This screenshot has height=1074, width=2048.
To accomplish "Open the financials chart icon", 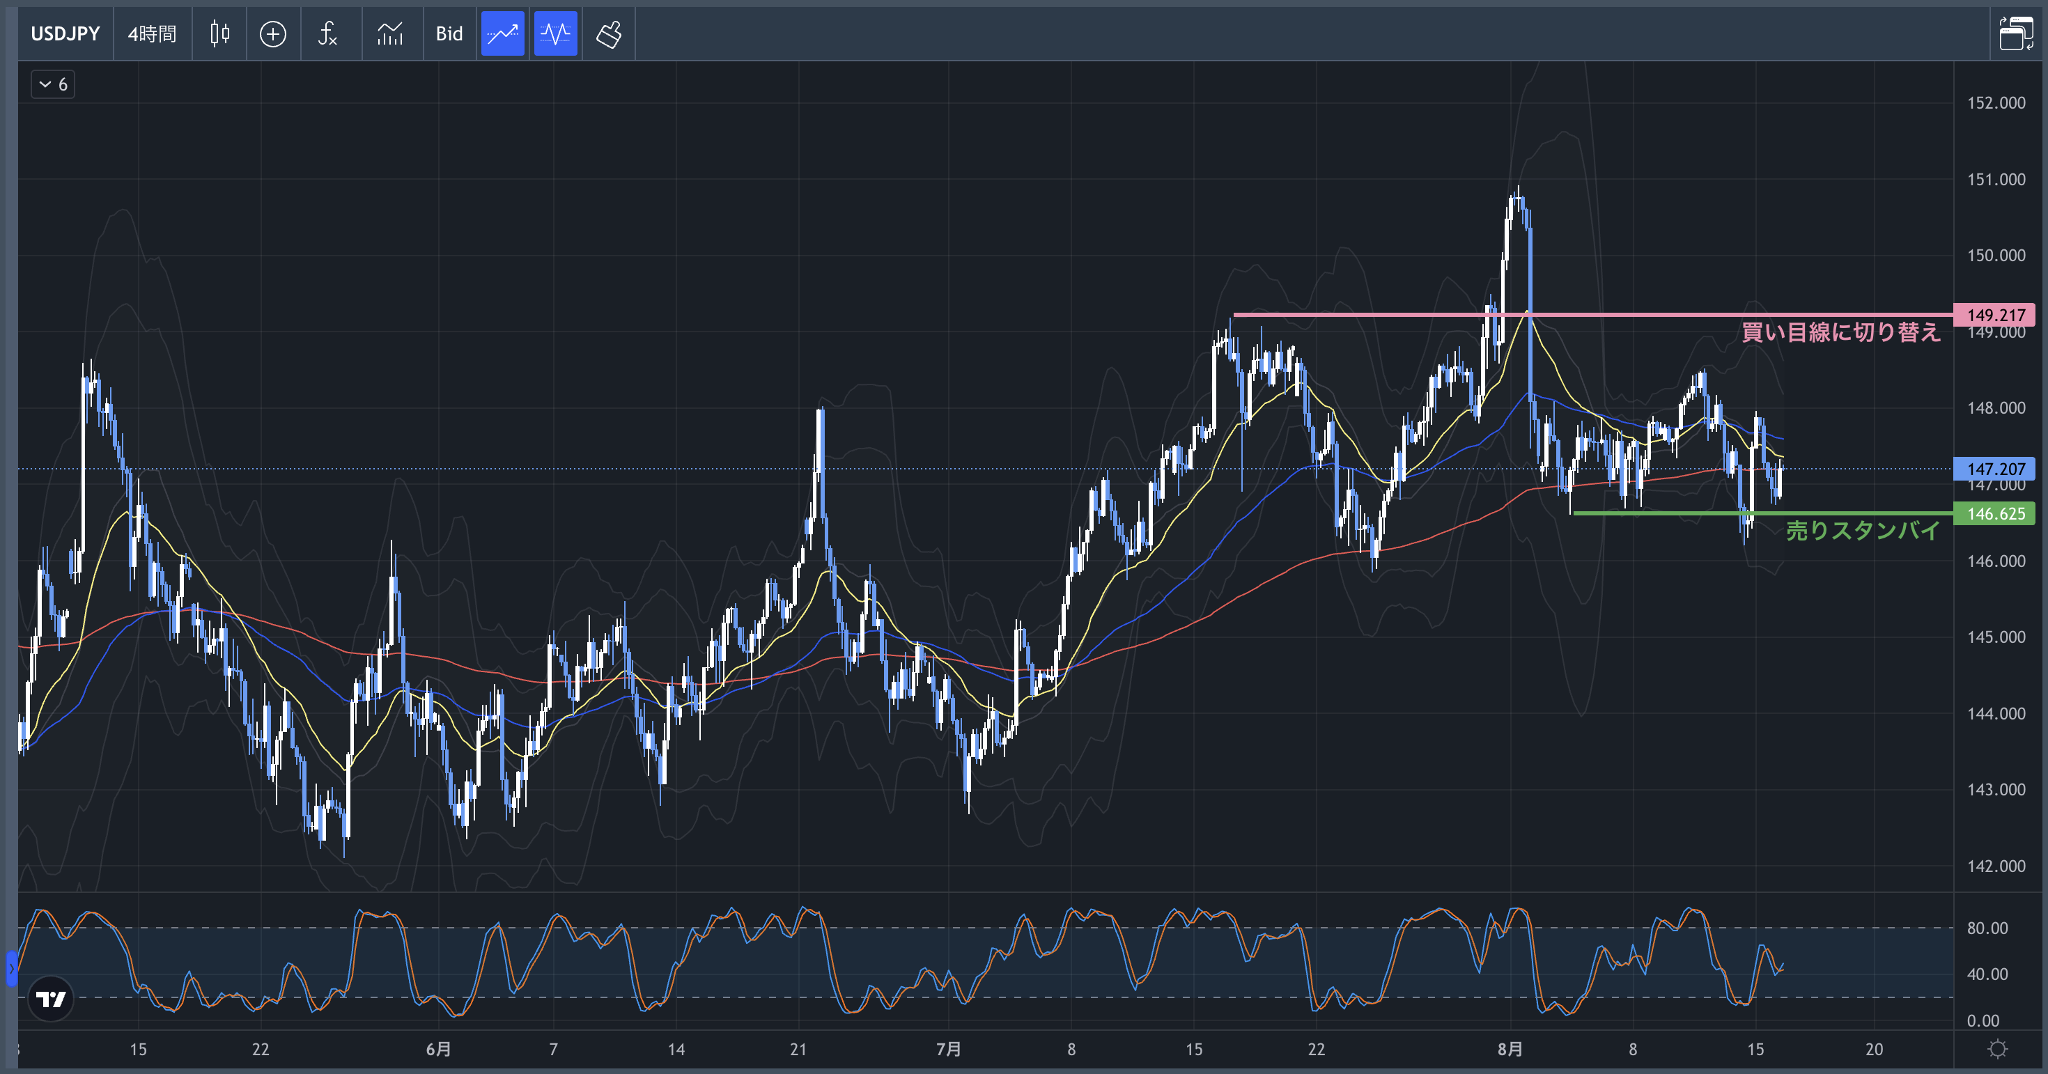I will tap(389, 33).
